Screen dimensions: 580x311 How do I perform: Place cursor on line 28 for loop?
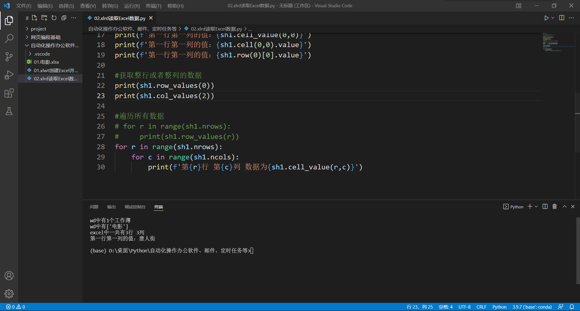point(169,147)
